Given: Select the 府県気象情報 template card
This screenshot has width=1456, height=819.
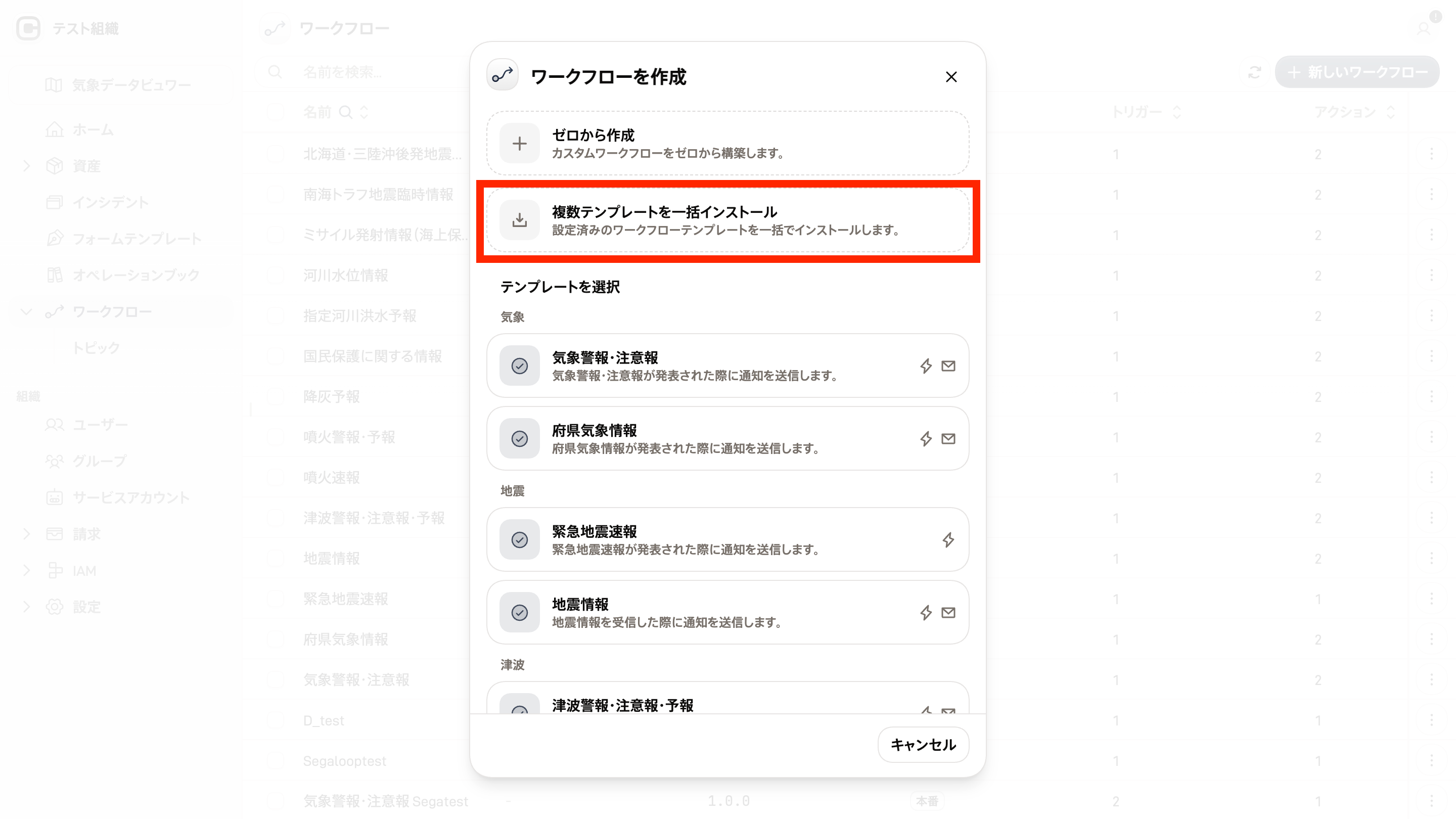Looking at the screenshot, I should point(727,439).
